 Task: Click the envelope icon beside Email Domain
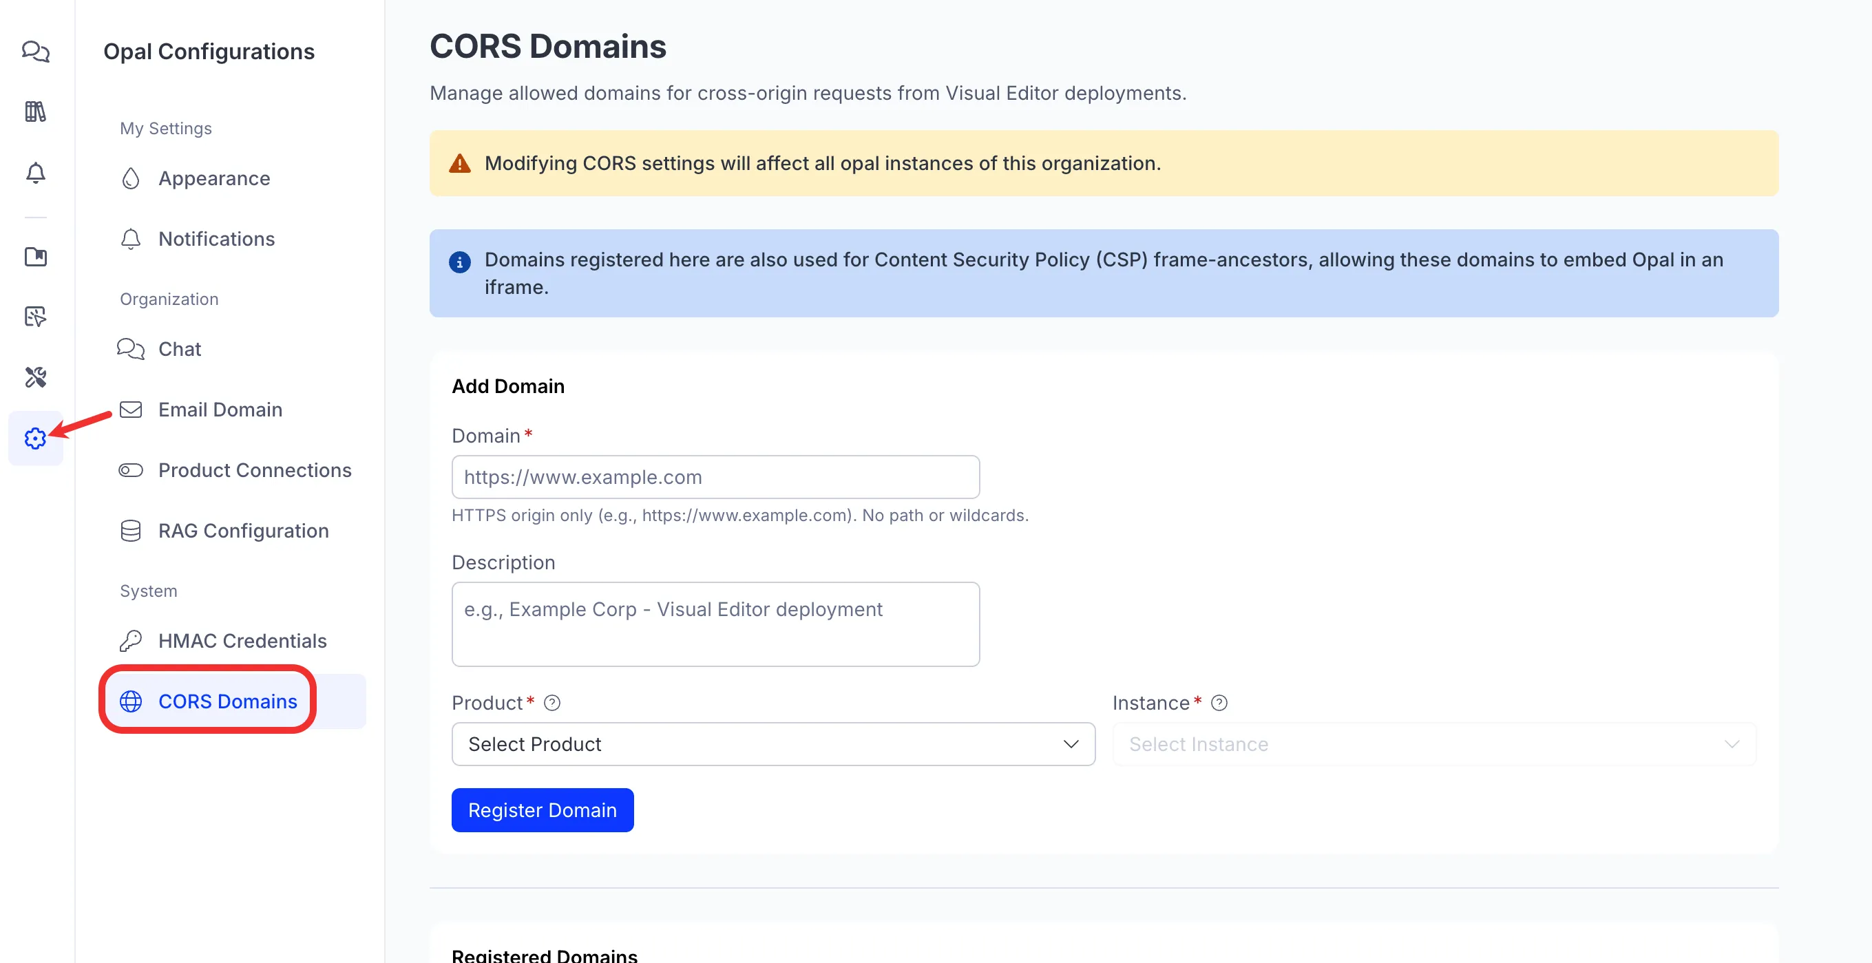(x=131, y=410)
